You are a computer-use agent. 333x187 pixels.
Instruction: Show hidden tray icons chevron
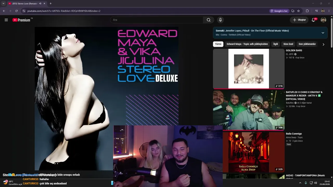coord(300,183)
